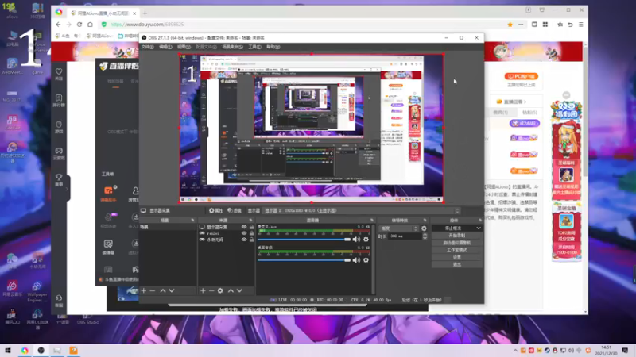Open OBS 设置 settings button
The width and height of the screenshot is (636, 357).
coord(456,257)
